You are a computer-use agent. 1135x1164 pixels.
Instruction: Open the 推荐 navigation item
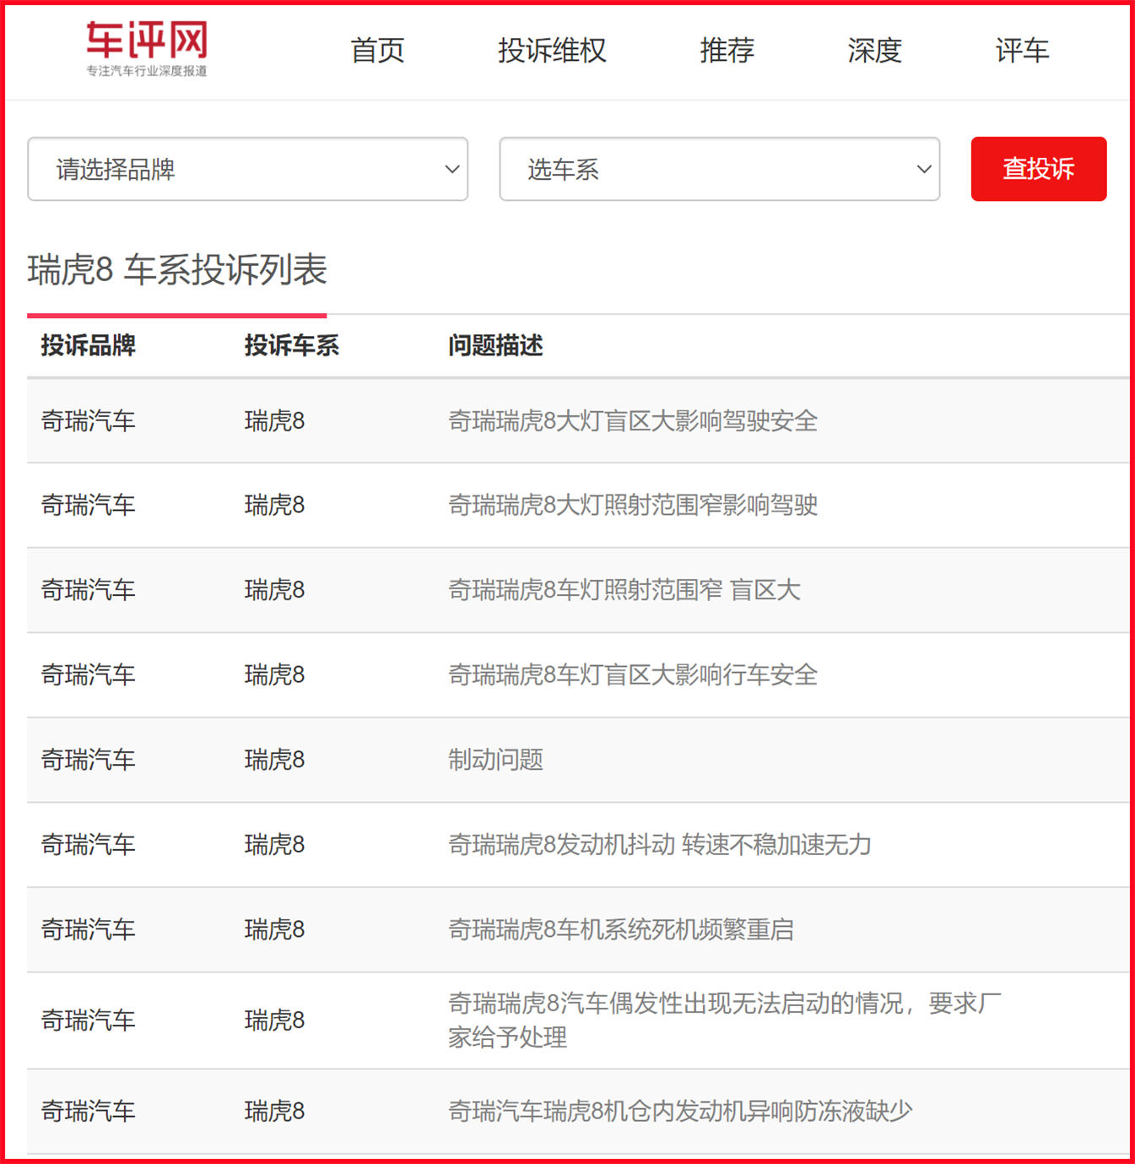[x=727, y=51]
